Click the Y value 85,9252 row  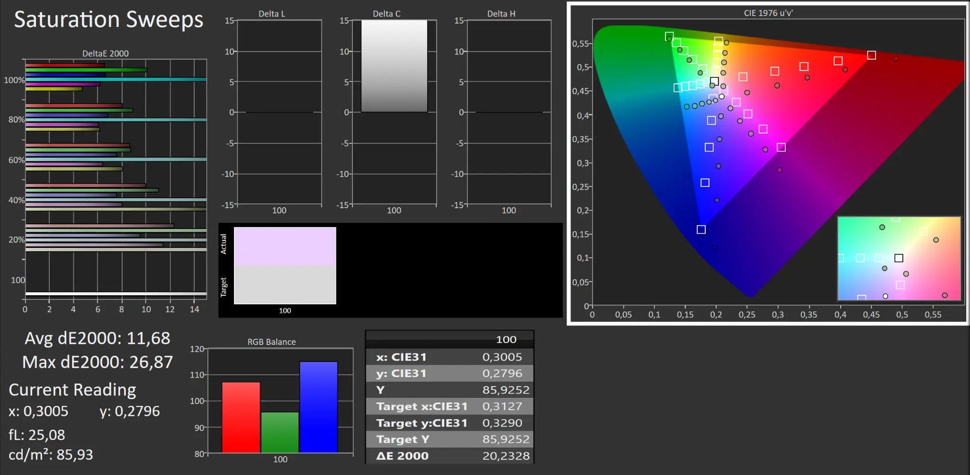click(x=450, y=390)
